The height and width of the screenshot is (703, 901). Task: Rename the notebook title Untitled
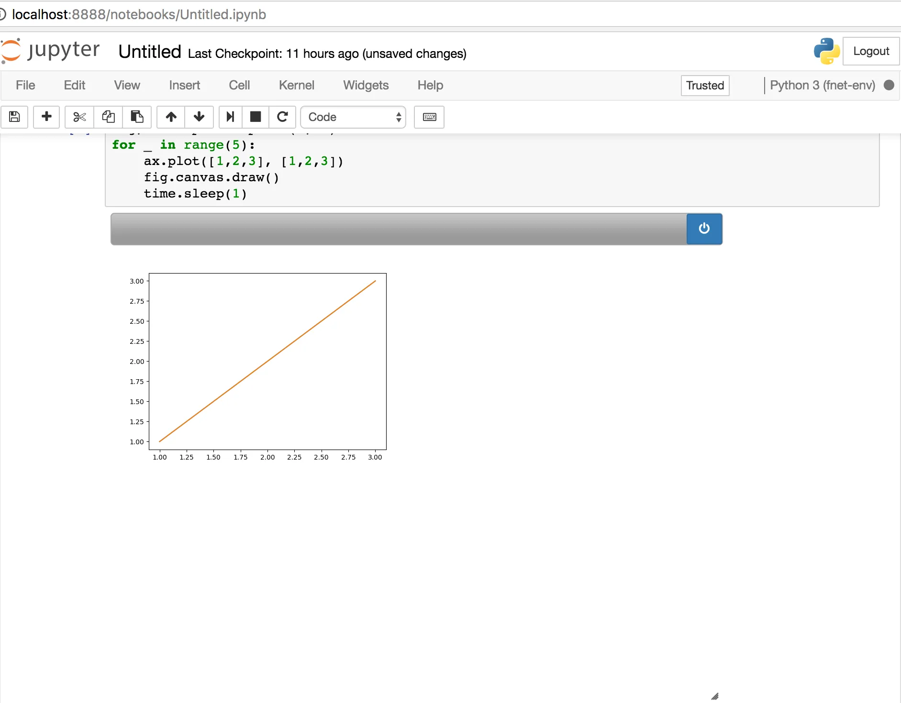(150, 52)
